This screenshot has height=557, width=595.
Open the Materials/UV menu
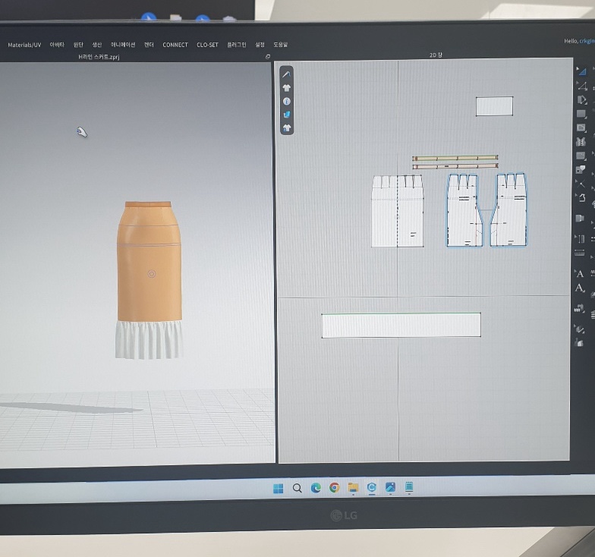click(x=24, y=45)
